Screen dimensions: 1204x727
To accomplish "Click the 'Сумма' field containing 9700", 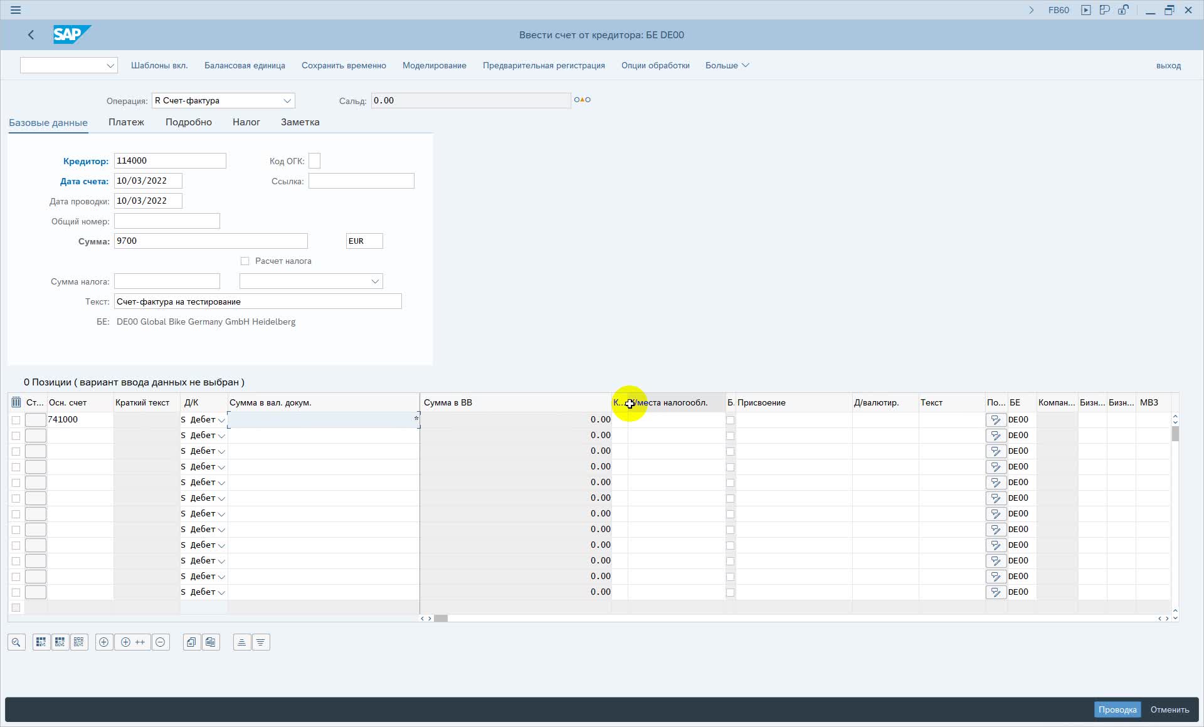I will point(211,241).
